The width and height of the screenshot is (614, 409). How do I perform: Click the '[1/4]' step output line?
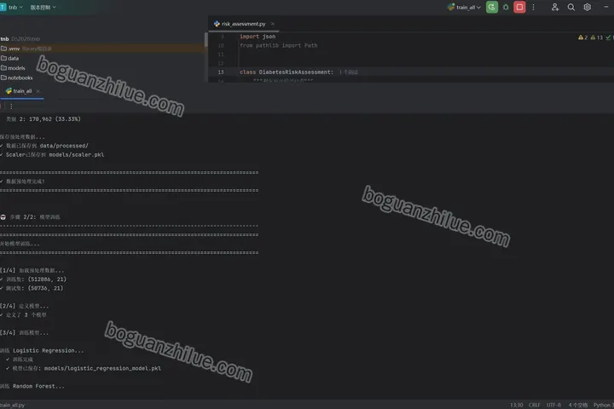click(32, 270)
